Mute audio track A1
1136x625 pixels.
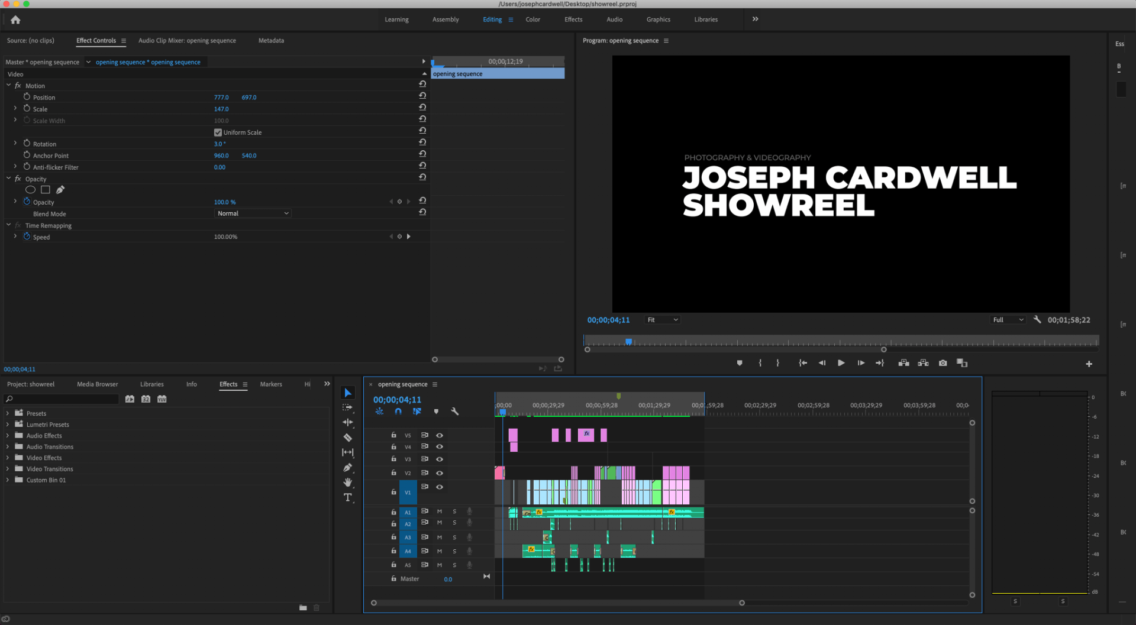440,511
